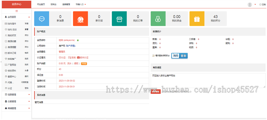
Task: Click the 注销 logout link
Action: [262, 5]
